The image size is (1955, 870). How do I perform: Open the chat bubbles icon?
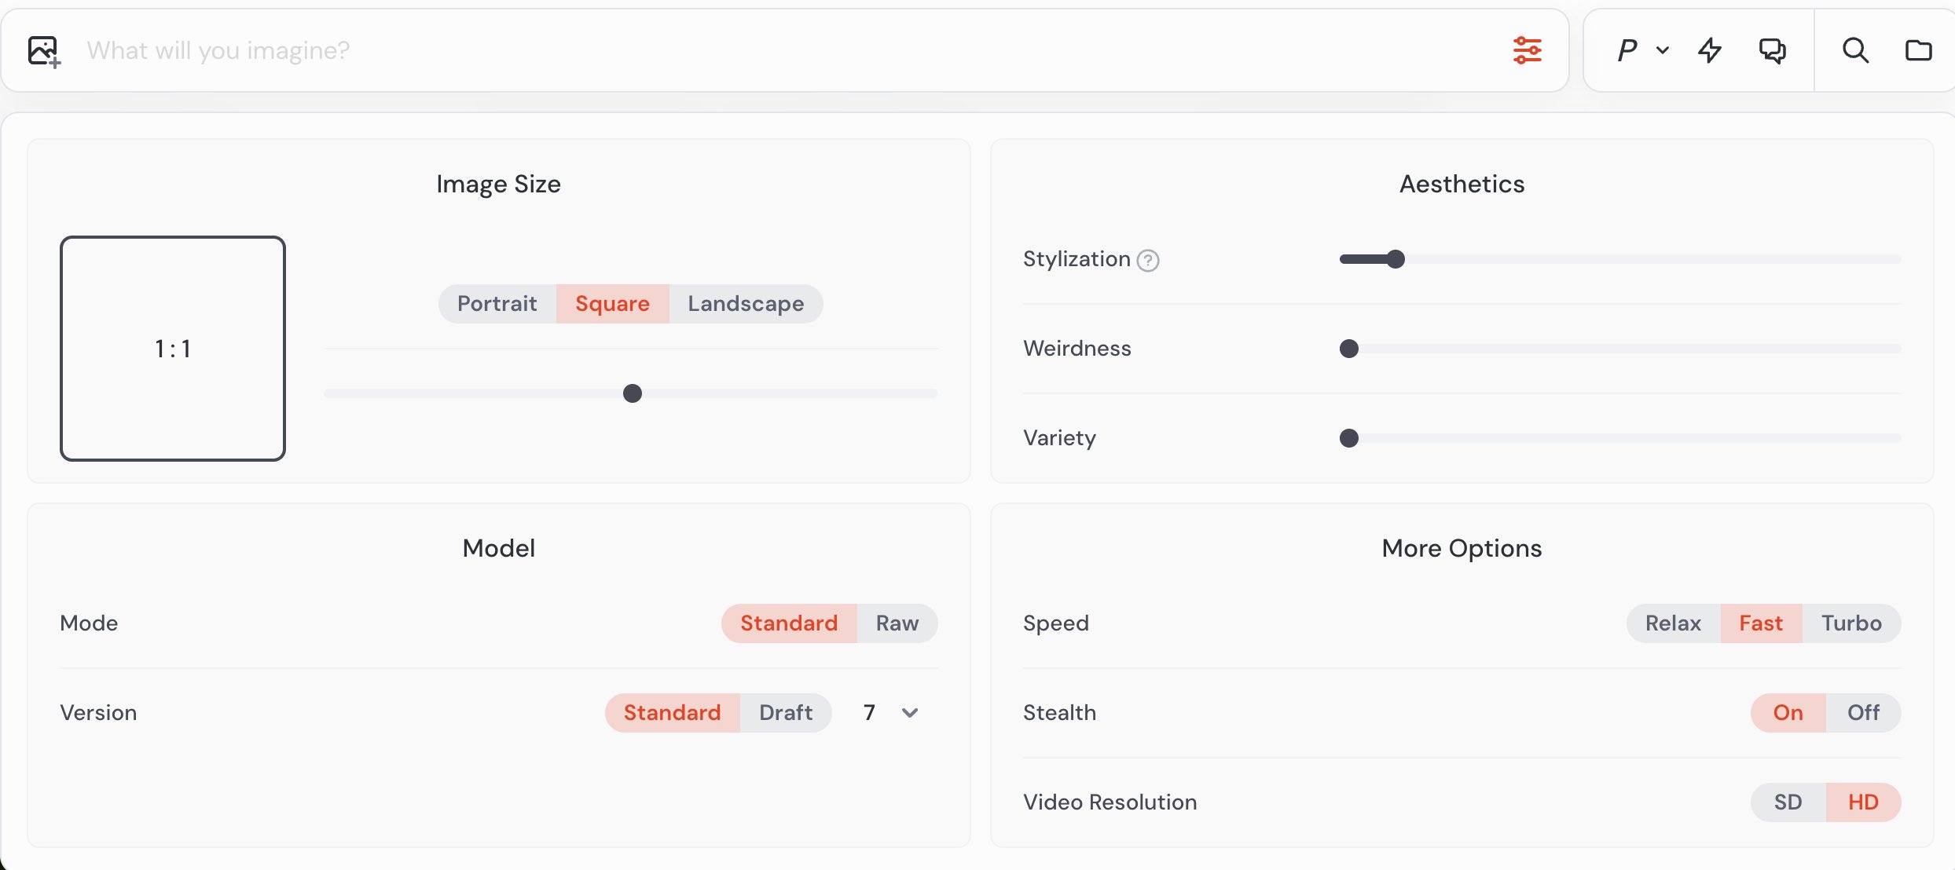coord(1772,50)
